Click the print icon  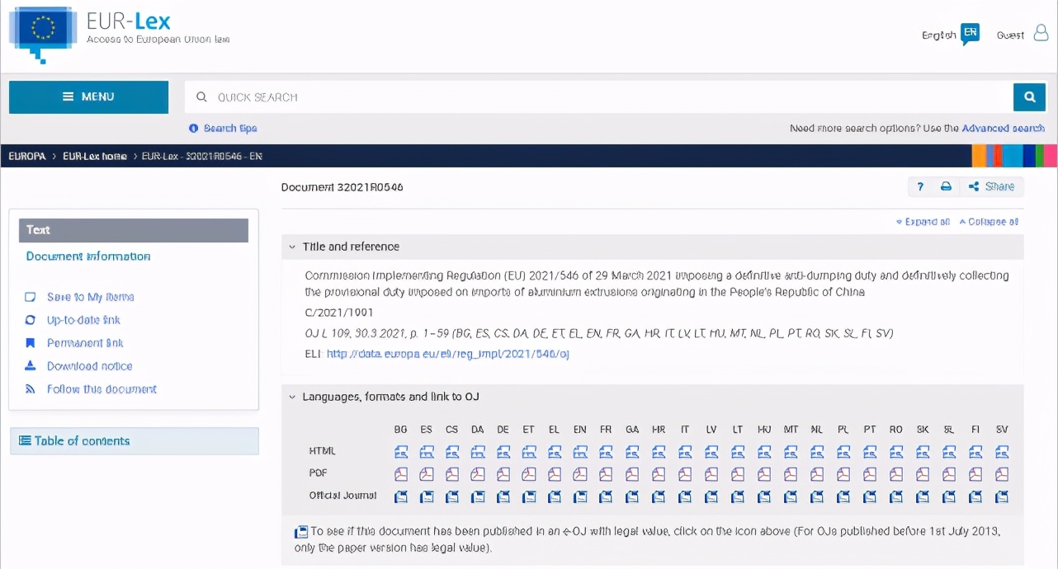pyautogui.click(x=946, y=187)
